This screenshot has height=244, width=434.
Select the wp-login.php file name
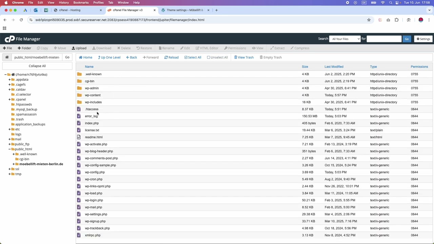coord(94,200)
